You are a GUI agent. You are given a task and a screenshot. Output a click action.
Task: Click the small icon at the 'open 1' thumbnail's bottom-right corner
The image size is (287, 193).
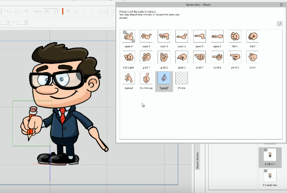pos(133,41)
